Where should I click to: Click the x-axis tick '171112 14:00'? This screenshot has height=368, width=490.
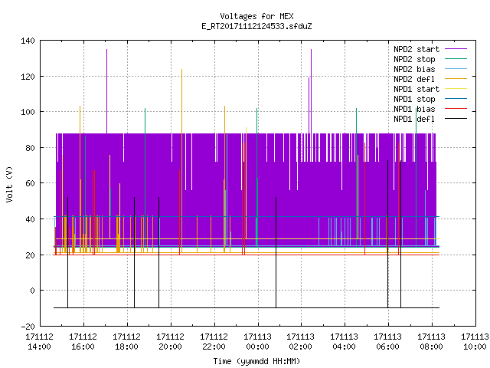pyautogui.click(x=39, y=342)
